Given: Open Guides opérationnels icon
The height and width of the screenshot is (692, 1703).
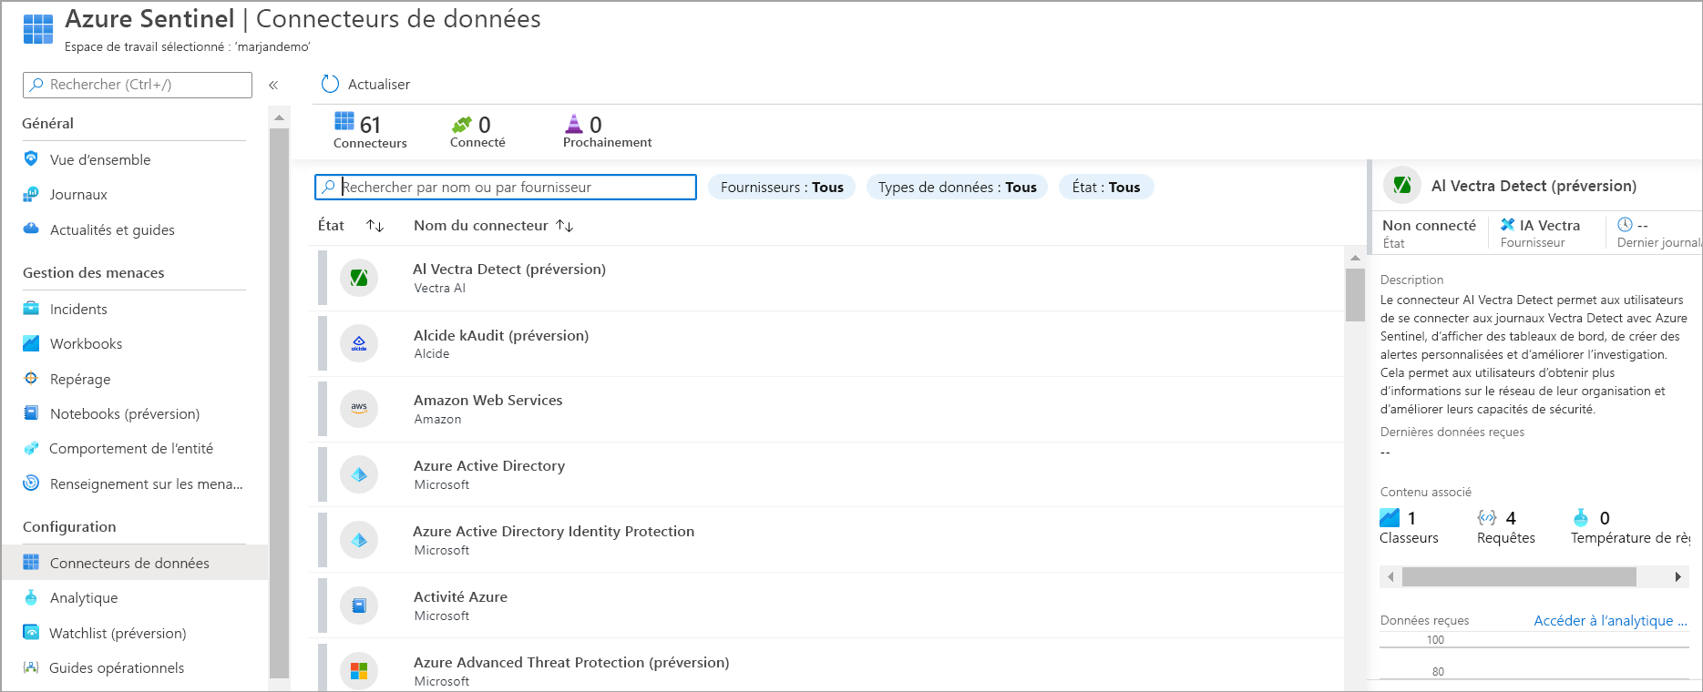Looking at the screenshot, I should point(31,667).
